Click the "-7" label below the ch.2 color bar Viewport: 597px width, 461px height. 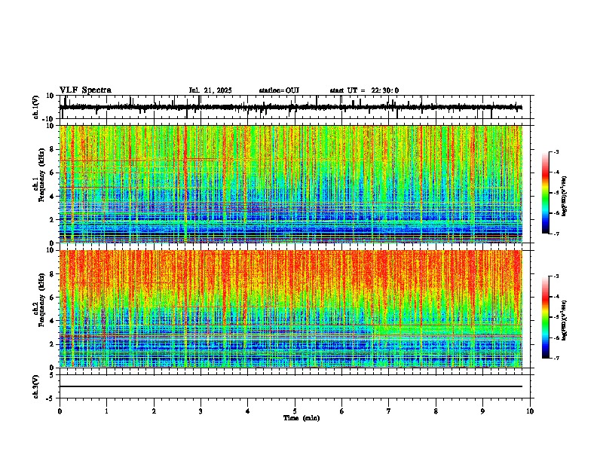click(x=556, y=358)
